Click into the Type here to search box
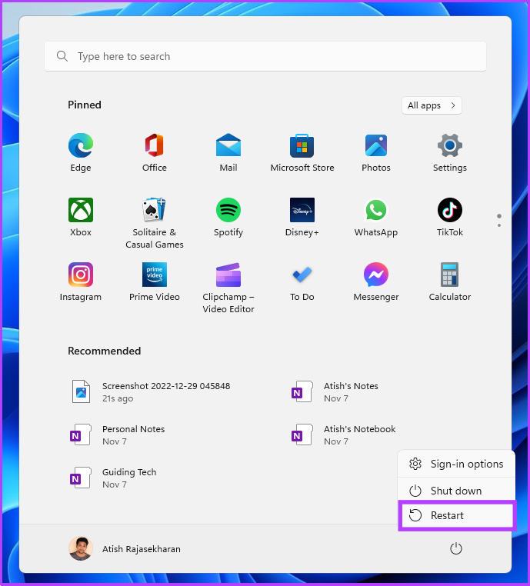This screenshot has width=530, height=586. (265, 56)
